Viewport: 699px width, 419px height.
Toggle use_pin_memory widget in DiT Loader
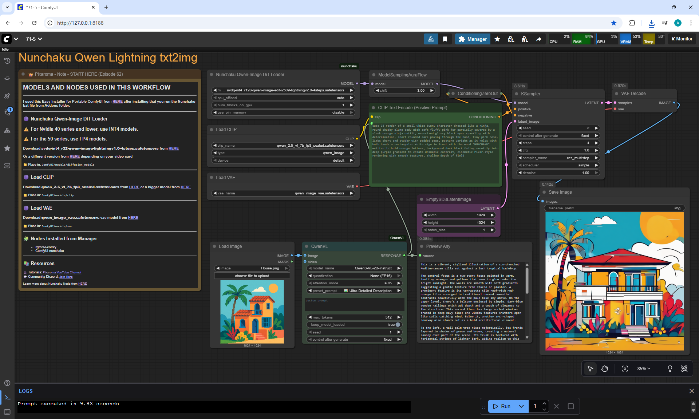pyautogui.click(x=283, y=112)
